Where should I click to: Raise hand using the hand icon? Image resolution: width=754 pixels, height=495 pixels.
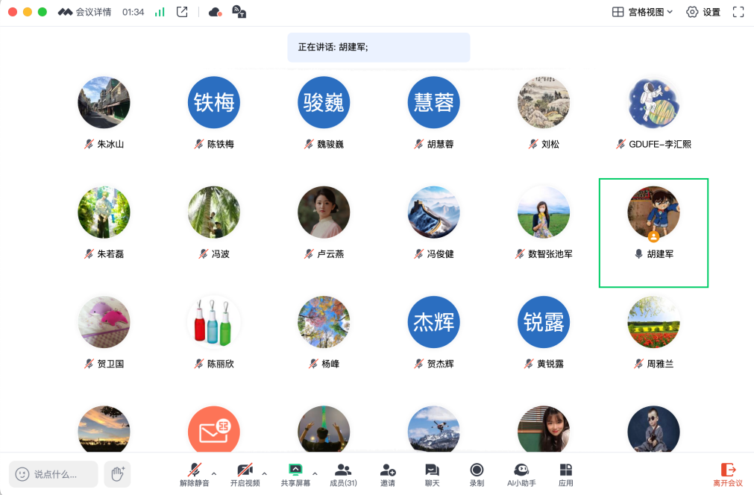(117, 474)
